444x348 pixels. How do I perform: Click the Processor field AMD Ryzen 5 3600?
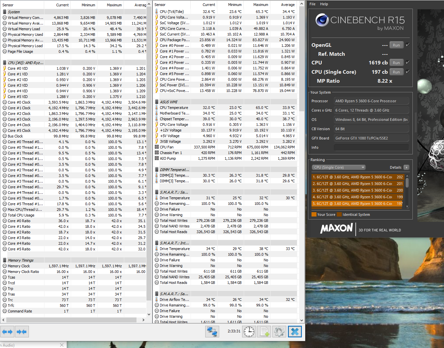(371, 101)
